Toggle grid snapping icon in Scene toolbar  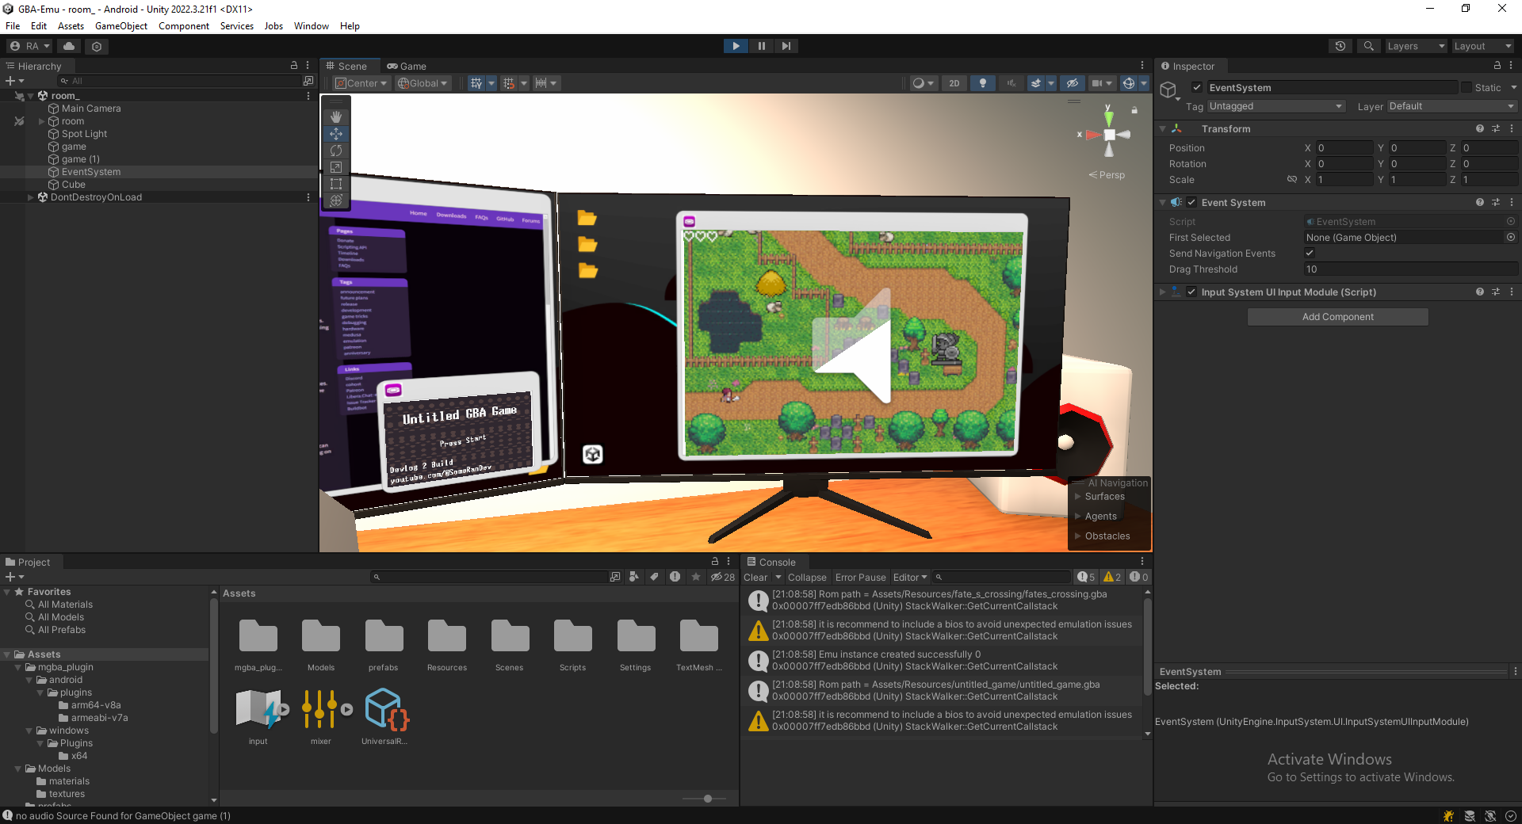pyautogui.click(x=509, y=83)
